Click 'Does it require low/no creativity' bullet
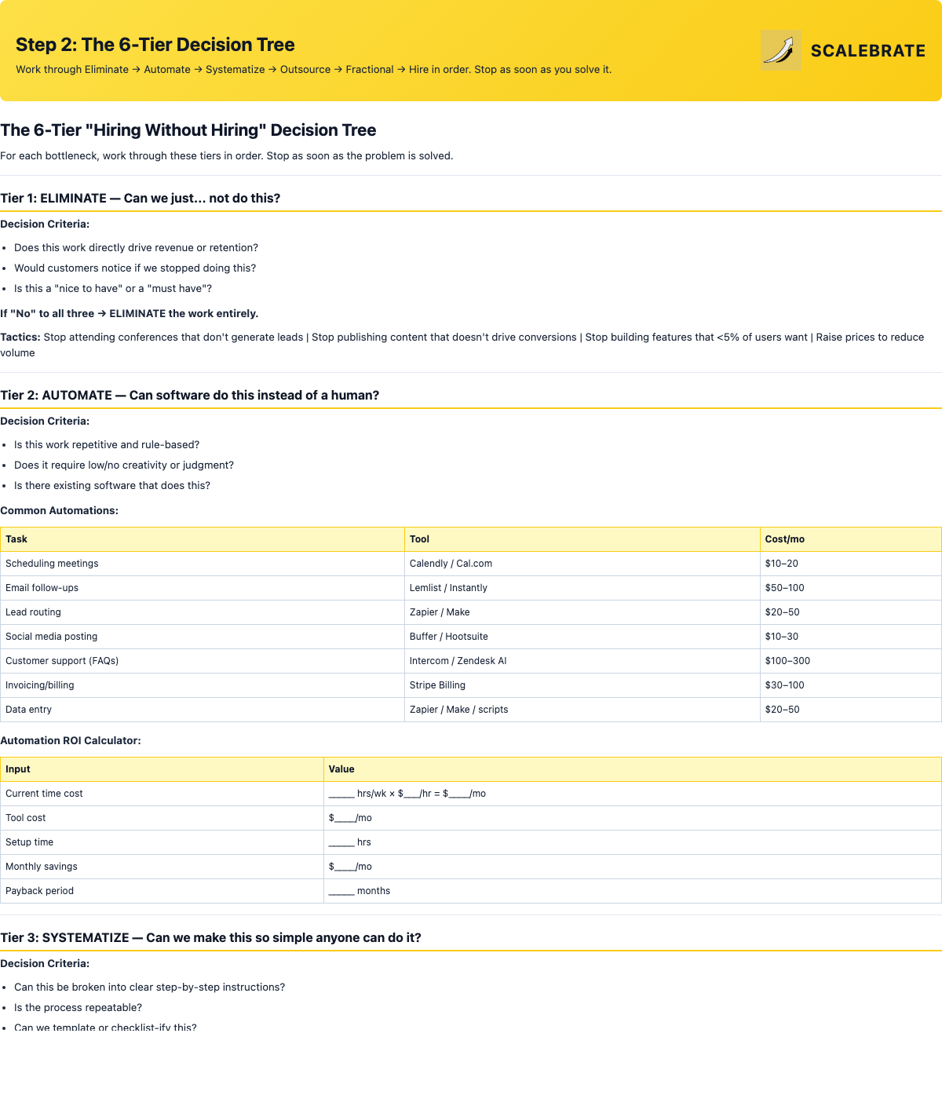The height and width of the screenshot is (1099, 942). [124, 465]
